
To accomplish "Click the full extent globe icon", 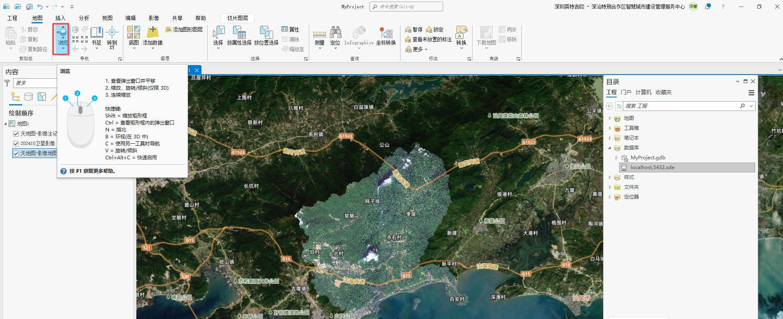I will pos(75,29).
